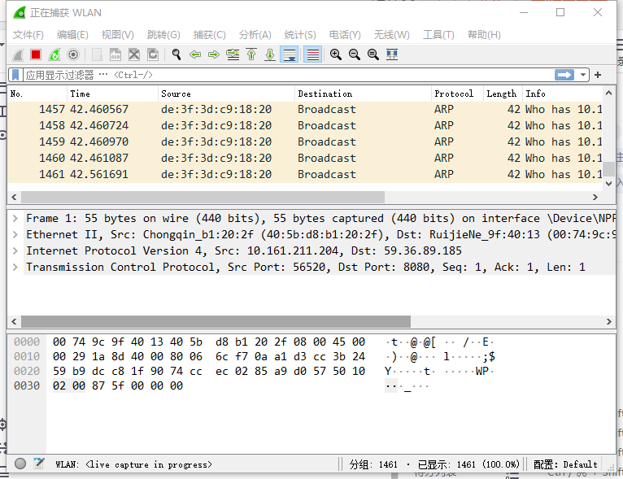623x479 pixels.
Task: Select packet 1460 in the list
Action: 305,158
